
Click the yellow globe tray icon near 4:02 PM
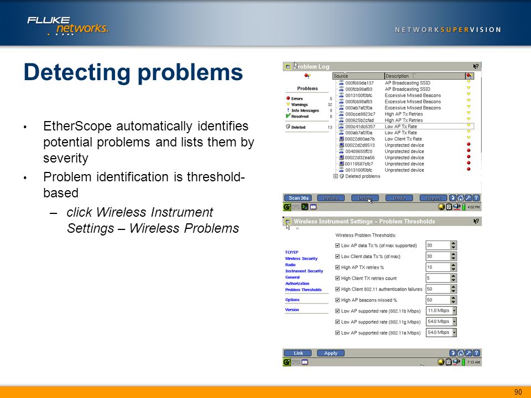pos(441,207)
